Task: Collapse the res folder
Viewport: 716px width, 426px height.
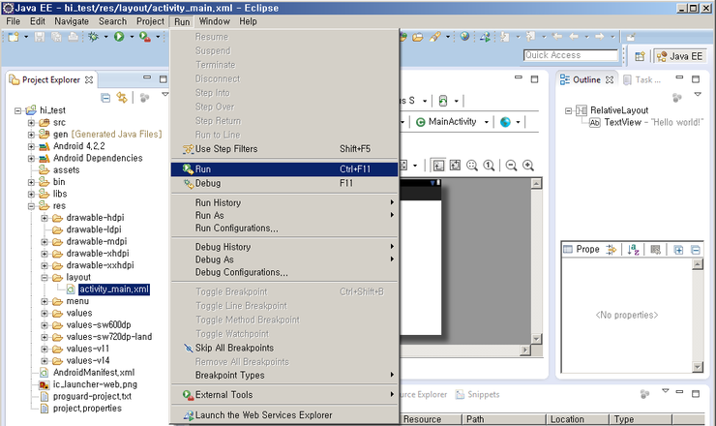Action: click(31, 206)
